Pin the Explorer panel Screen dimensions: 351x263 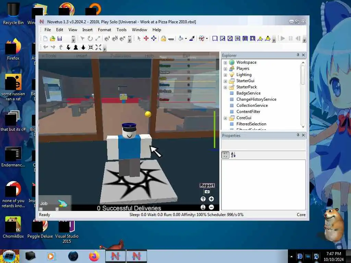tap(298, 55)
